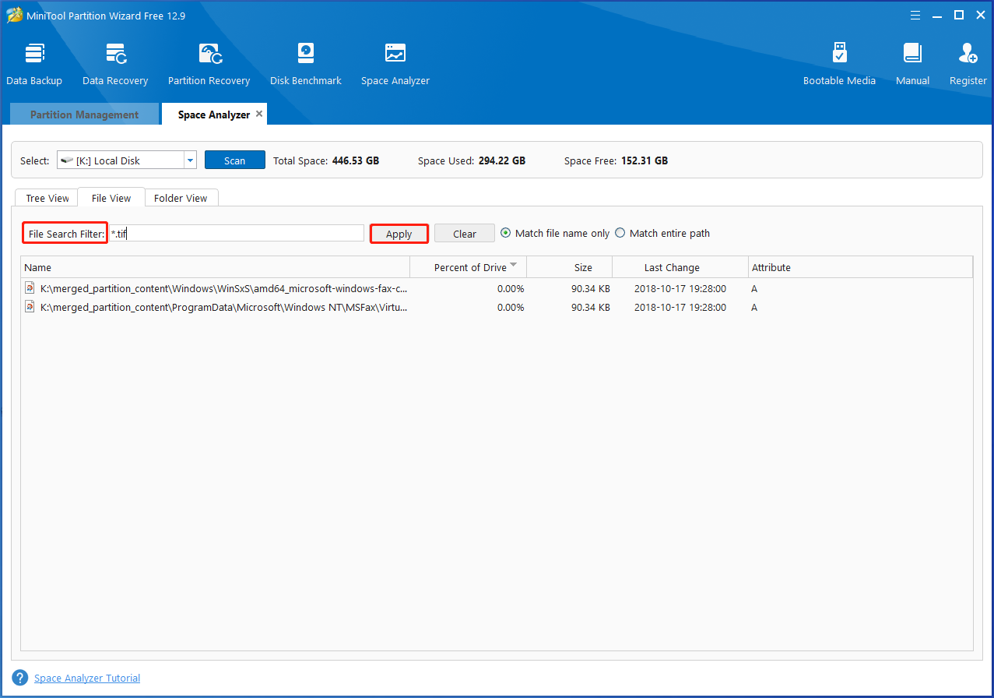Switch to Folder View tab

pyautogui.click(x=181, y=198)
